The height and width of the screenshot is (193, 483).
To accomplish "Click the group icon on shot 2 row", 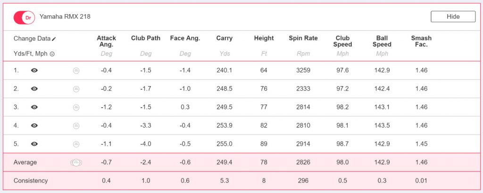I will coord(76,89).
